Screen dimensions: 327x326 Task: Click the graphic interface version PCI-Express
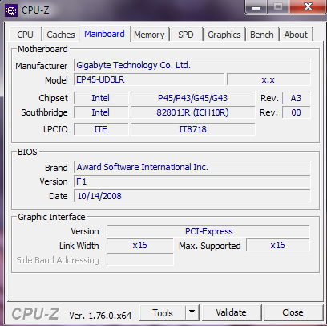(x=208, y=231)
